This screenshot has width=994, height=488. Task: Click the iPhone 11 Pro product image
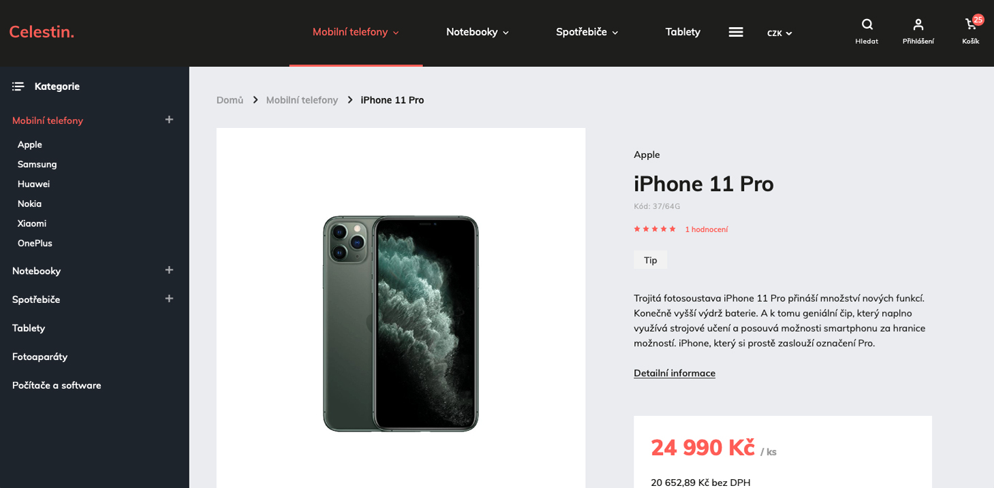pos(401,324)
